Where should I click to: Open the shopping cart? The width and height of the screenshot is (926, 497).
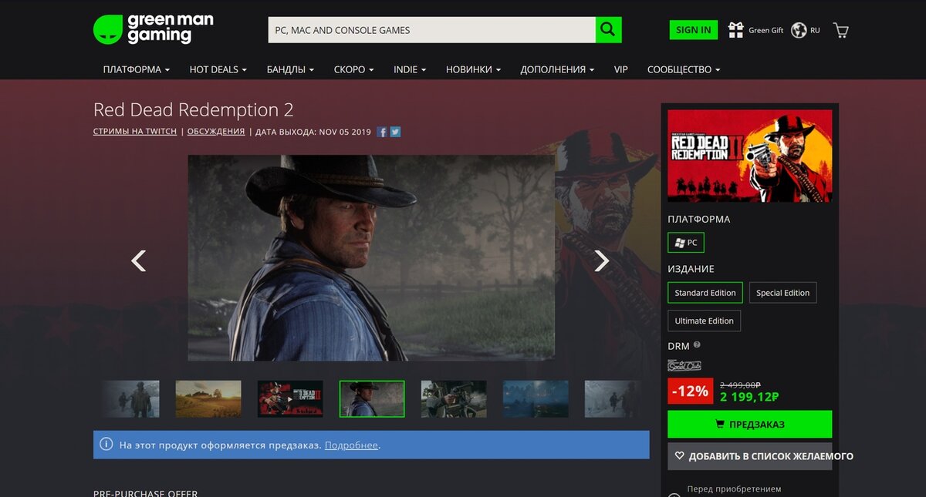(840, 29)
